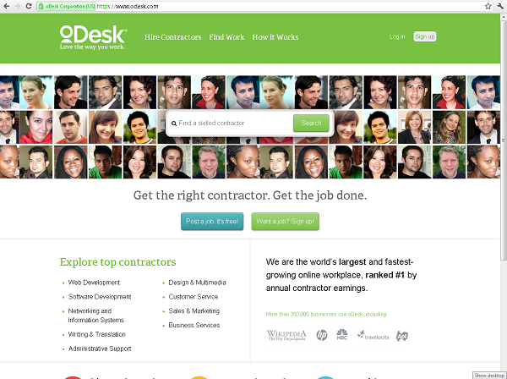The height and width of the screenshot is (379, 507).
Task: Click the AOL logo
Action: point(402,336)
